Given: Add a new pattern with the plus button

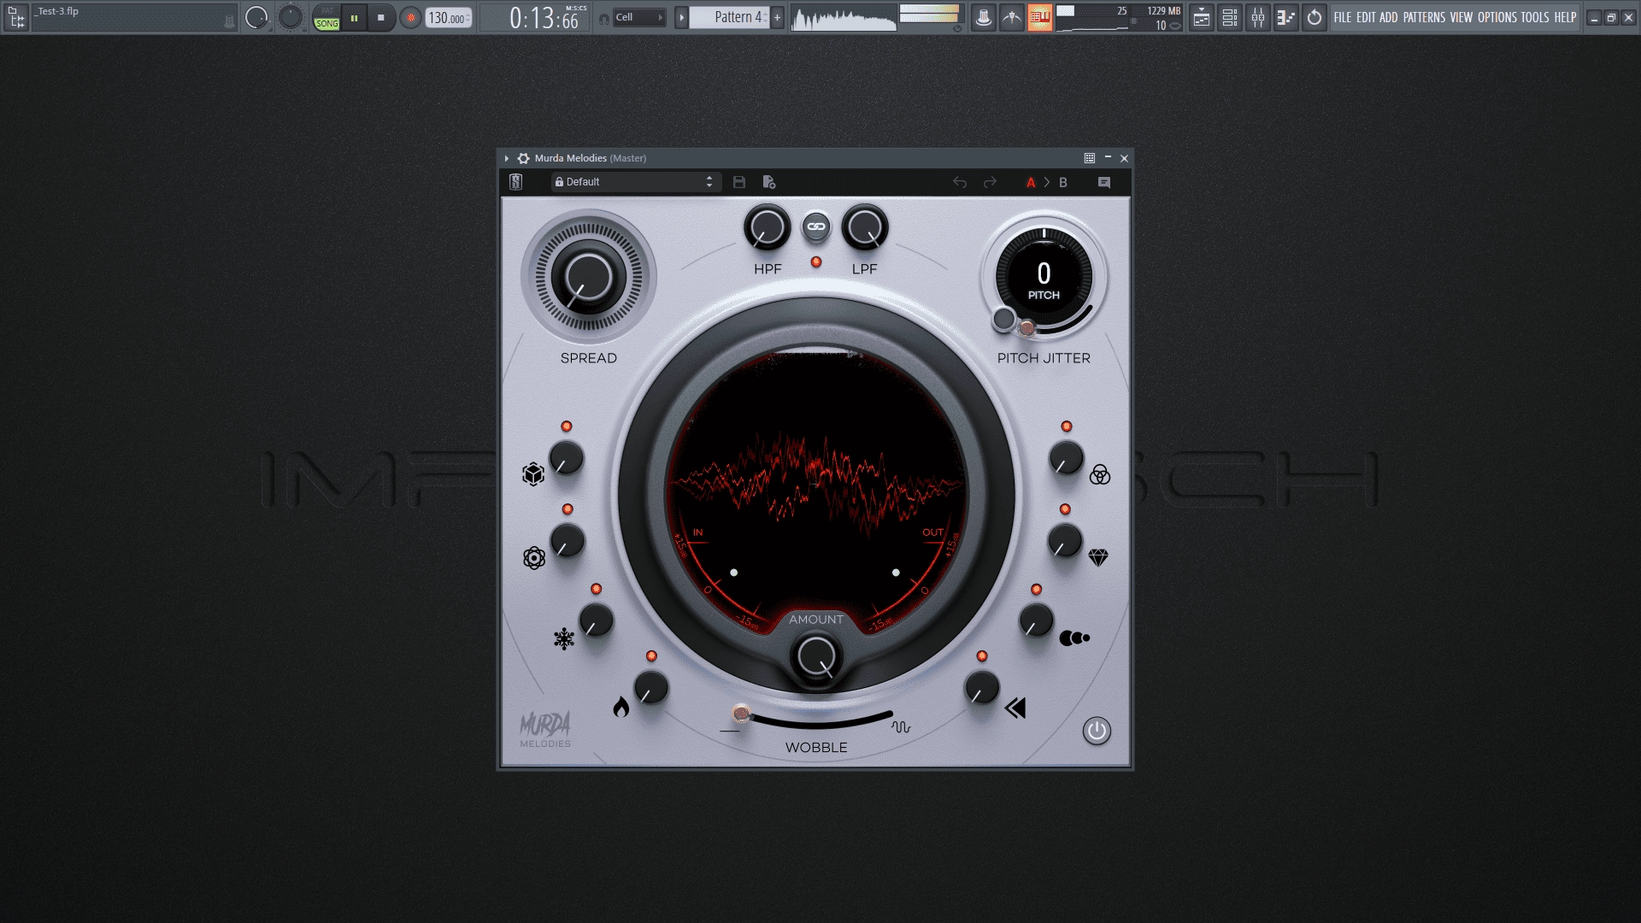Looking at the screenshot, I should (x=777, y=17).
